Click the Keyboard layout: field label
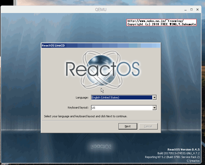The height and width of the screenshot is (165, 205). [78, 107]
